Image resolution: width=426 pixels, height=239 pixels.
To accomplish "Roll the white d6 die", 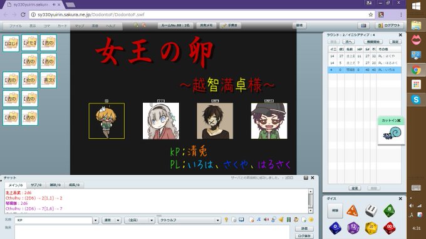I will 371,210.
